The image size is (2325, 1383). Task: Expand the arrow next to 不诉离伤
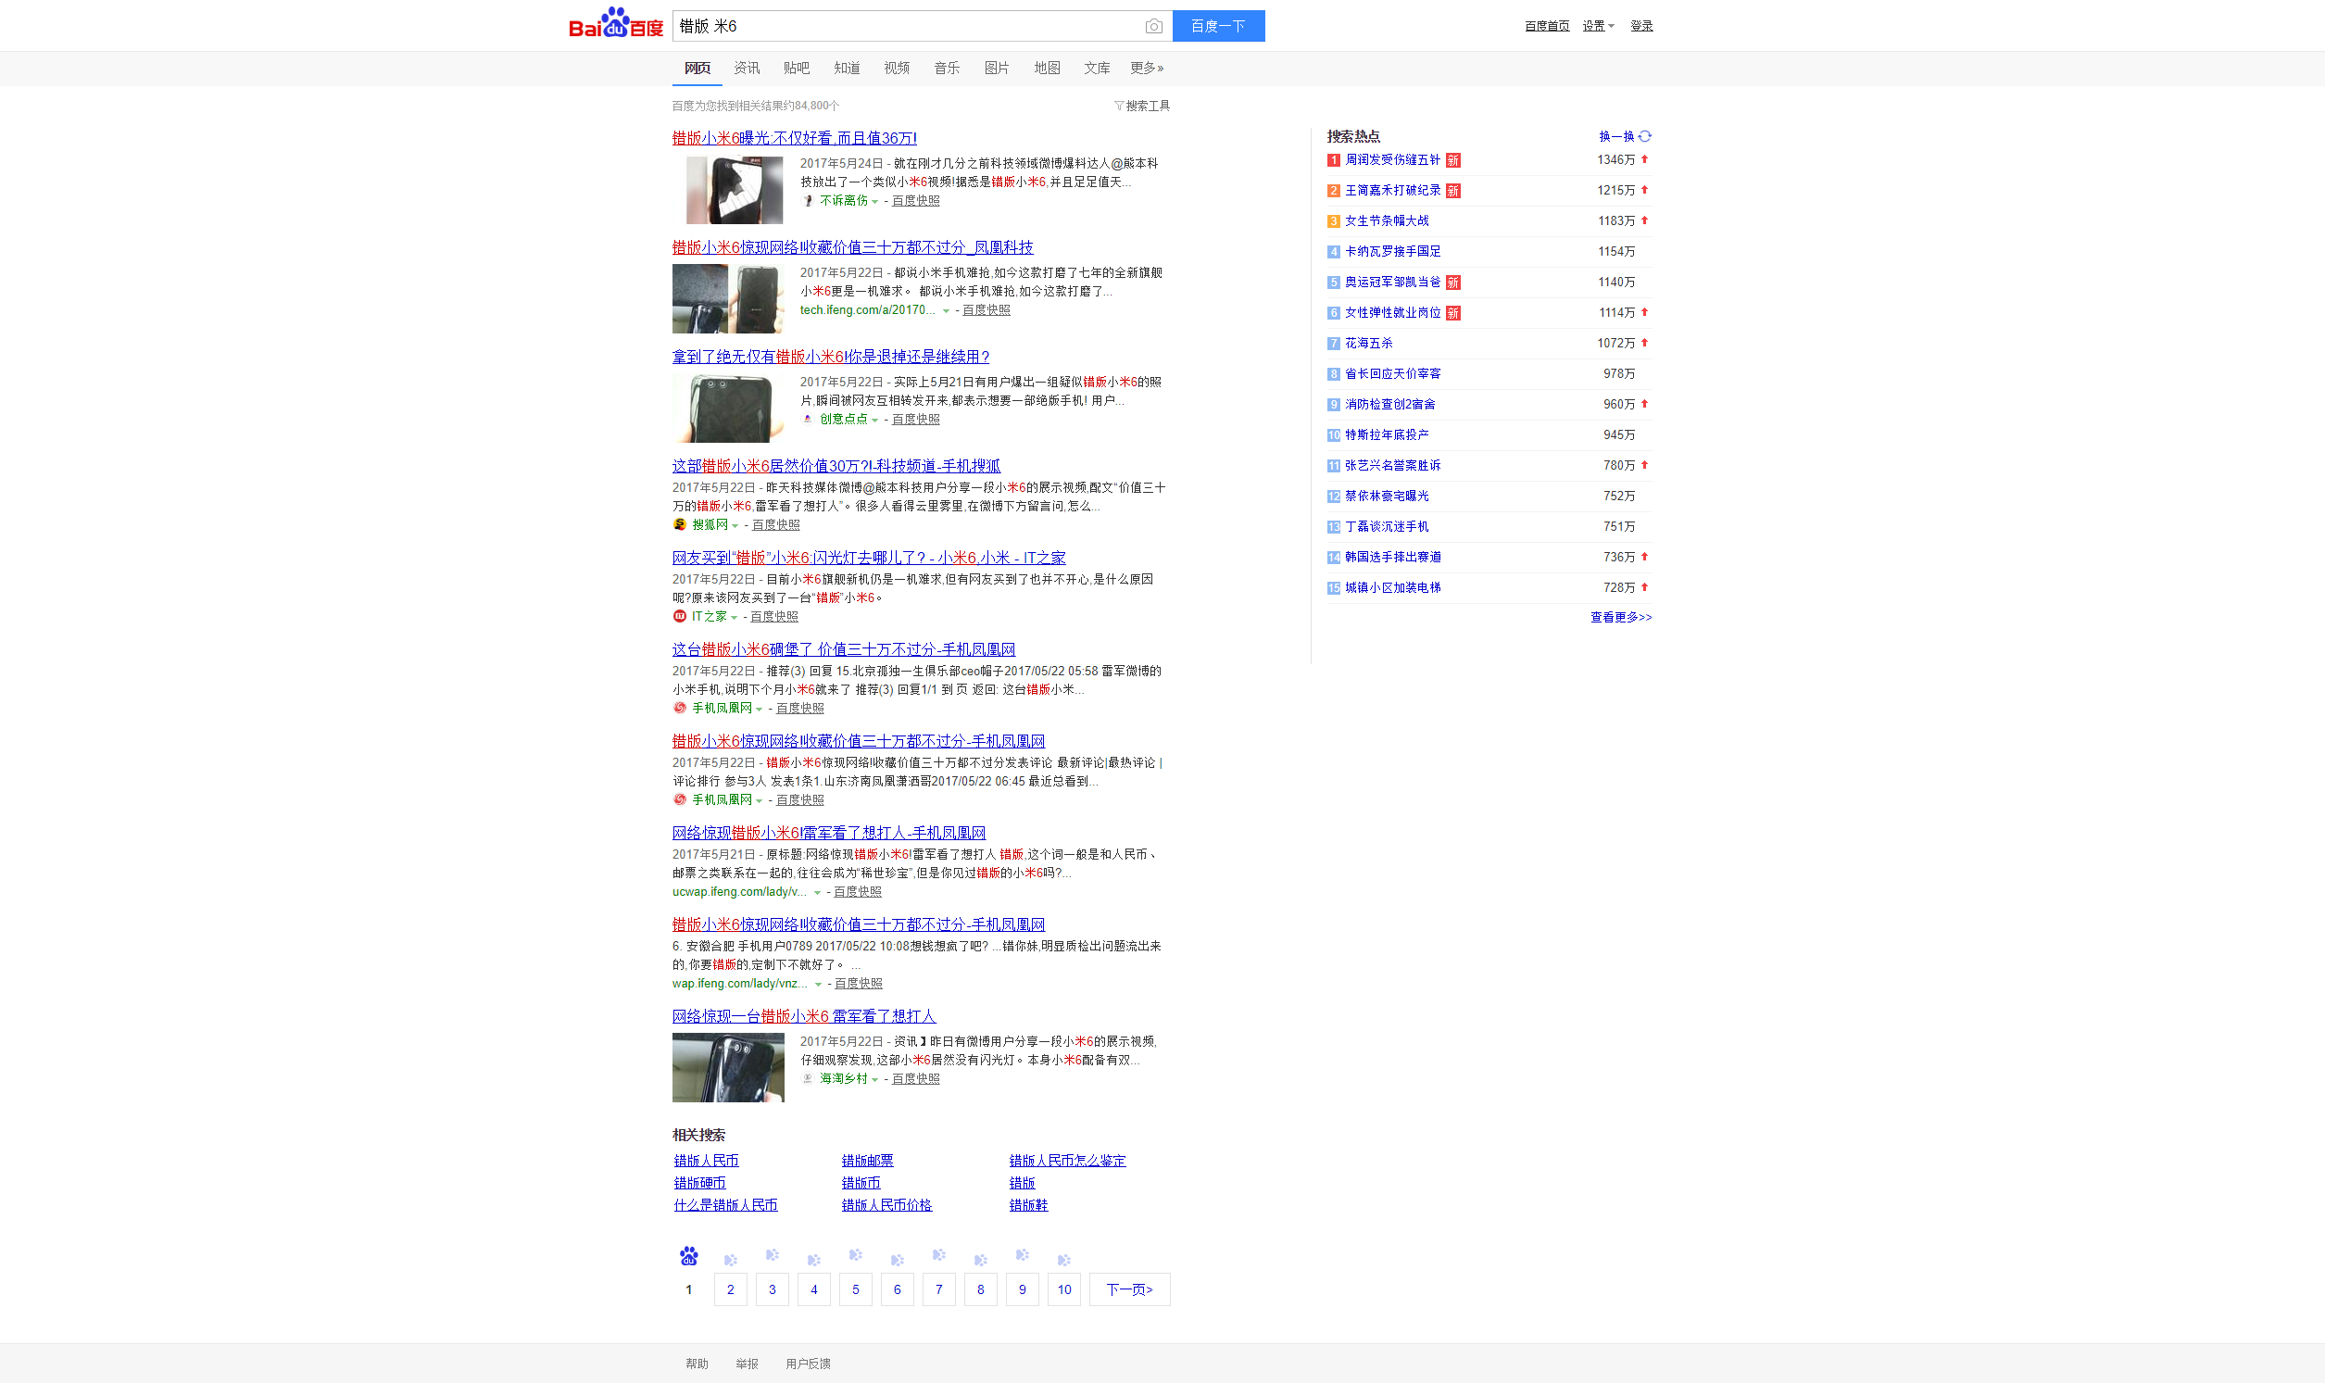(x=875, y=201)
